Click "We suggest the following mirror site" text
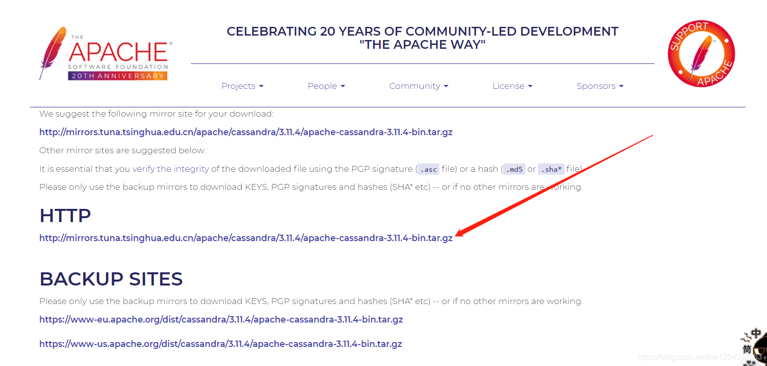The width and height of the screenshot is (767, 366). point(157,114)
